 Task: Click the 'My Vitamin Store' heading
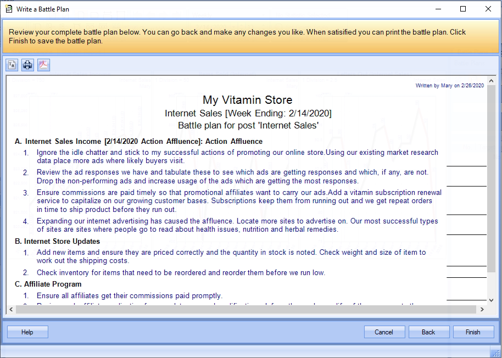247,100
